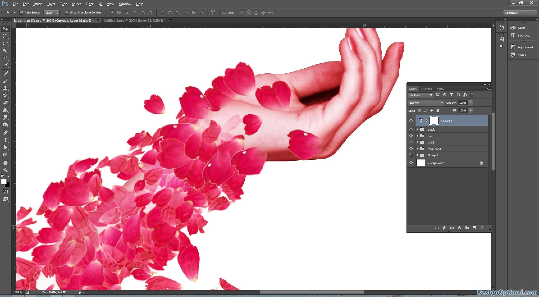Open the Fill slider dropdown arrow
Image resolution: width=539 pixels, height=297 pixels.
pyautogui.click(x=471, y=111)
